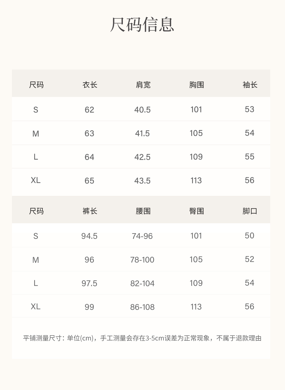The height and width of the screenshot is (390, 285).
Task: Click the 脚口 column header
Action: point(250,211)
